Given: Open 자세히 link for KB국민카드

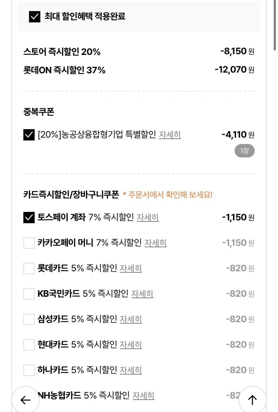Looking at the screenshot, I should [142, 294].
